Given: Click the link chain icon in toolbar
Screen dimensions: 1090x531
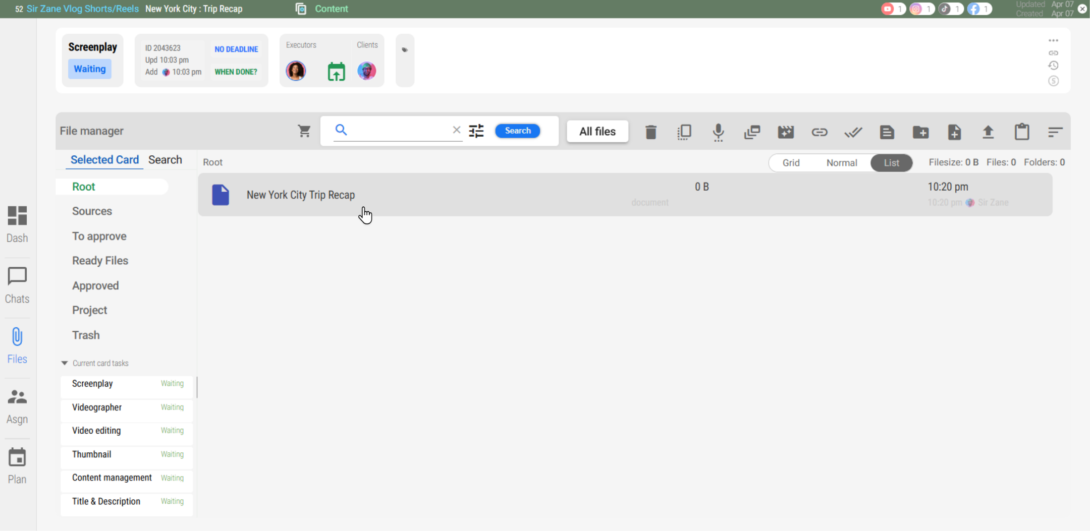Looking at the screenshot, I should pos(819,132).
